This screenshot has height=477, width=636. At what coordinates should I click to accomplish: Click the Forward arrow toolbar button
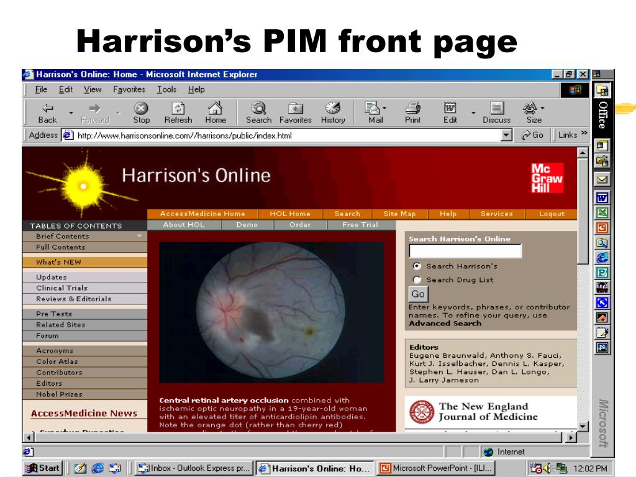point(95,113)
